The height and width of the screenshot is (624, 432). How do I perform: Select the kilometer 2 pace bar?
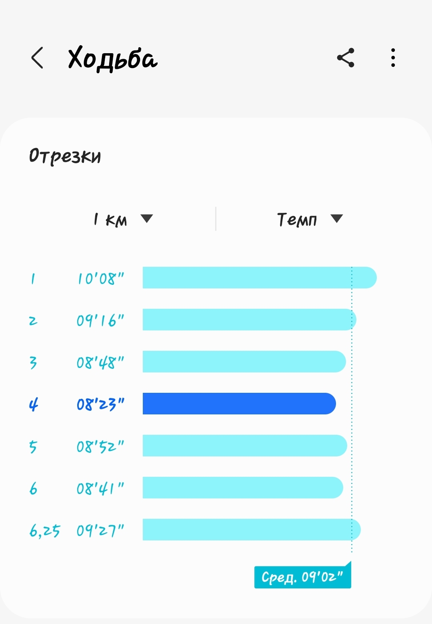coord(249,320)
